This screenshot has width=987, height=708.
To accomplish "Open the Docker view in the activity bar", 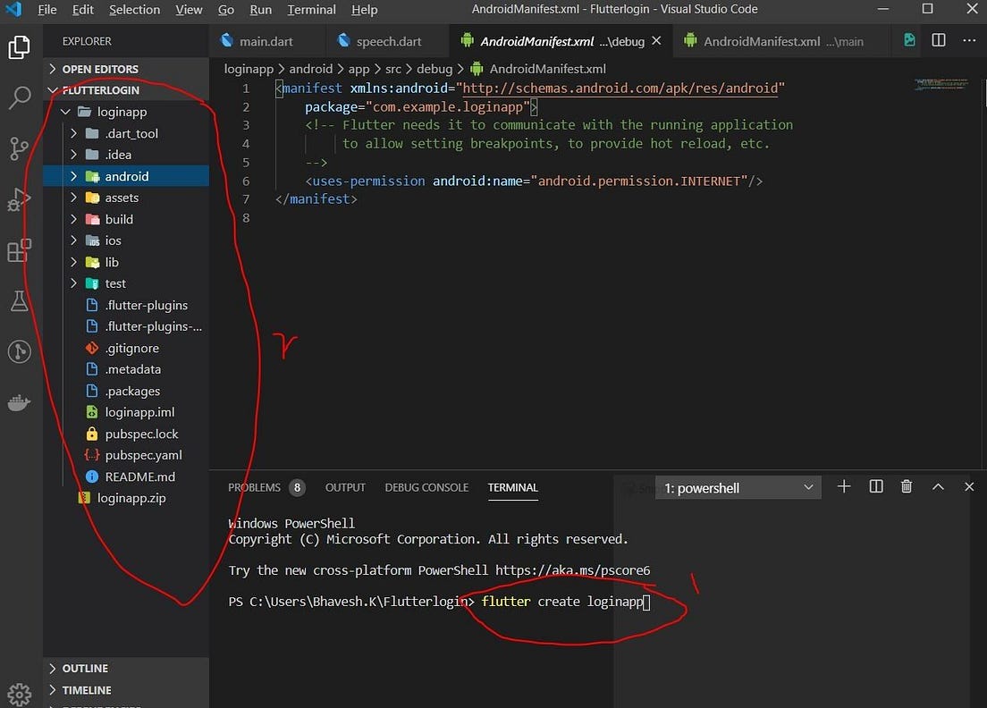I will point(19,402).
